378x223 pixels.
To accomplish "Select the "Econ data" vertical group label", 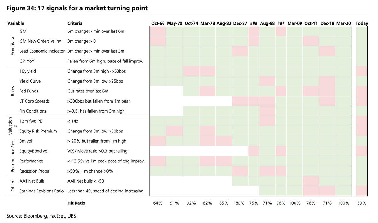I will pyautogui.click(x=13, y=46).
